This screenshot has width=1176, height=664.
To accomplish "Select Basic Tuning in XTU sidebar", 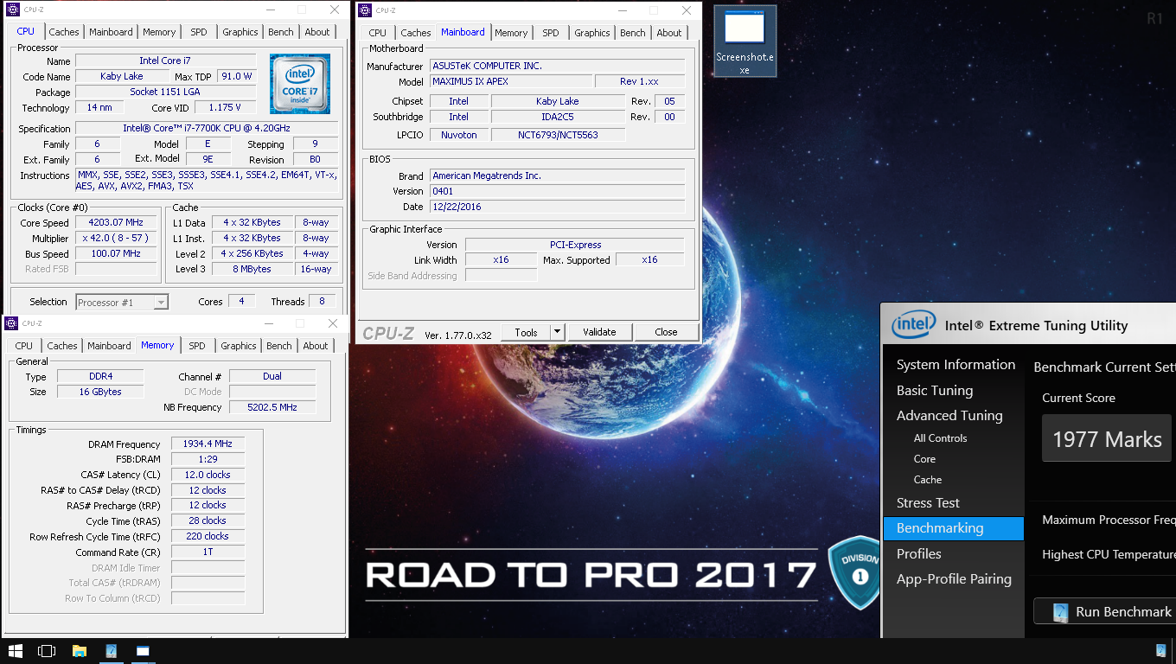I will click(x=935, y=391).
